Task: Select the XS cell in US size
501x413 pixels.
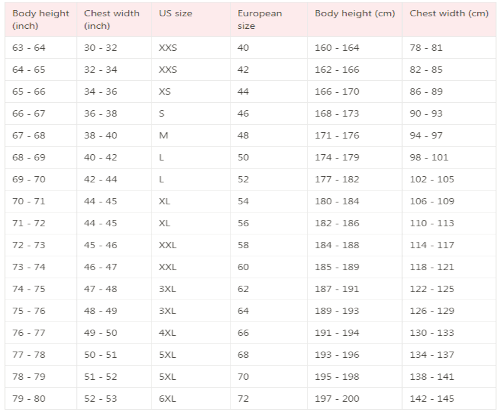Action: [x=191, y=91]
